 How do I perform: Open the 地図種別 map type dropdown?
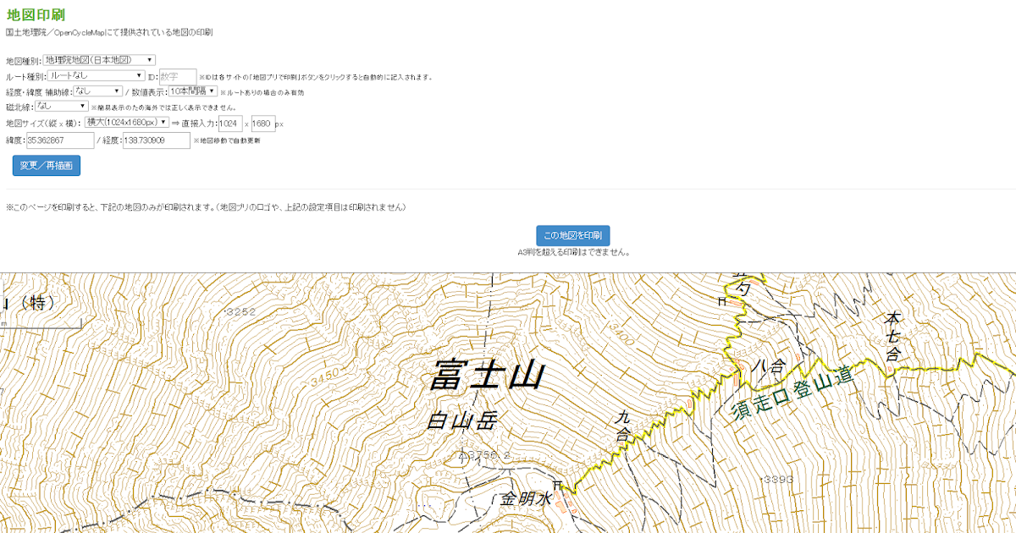(x=99, y=60)
